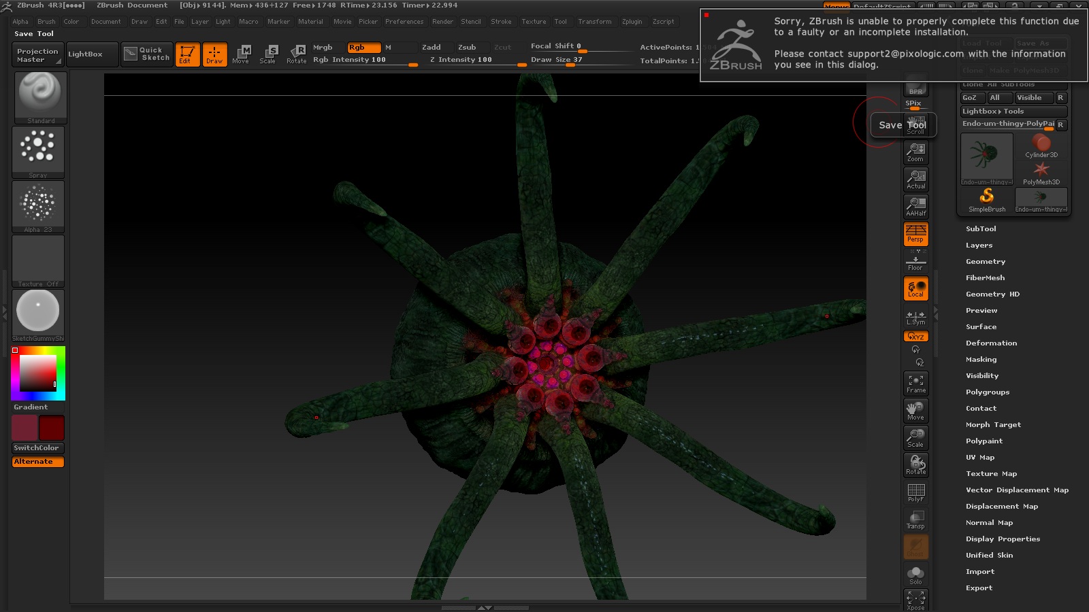Image resolution: width=1089 pixels, height=612 pixels.
Task: Click the Xpose icon
Action: [x=916, y=600]
